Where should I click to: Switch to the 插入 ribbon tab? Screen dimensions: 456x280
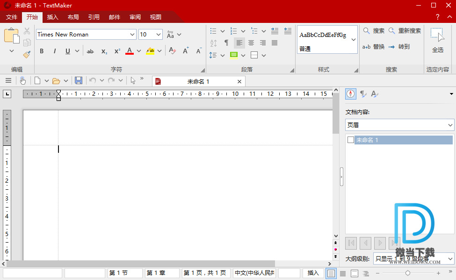tap(52, 17)
